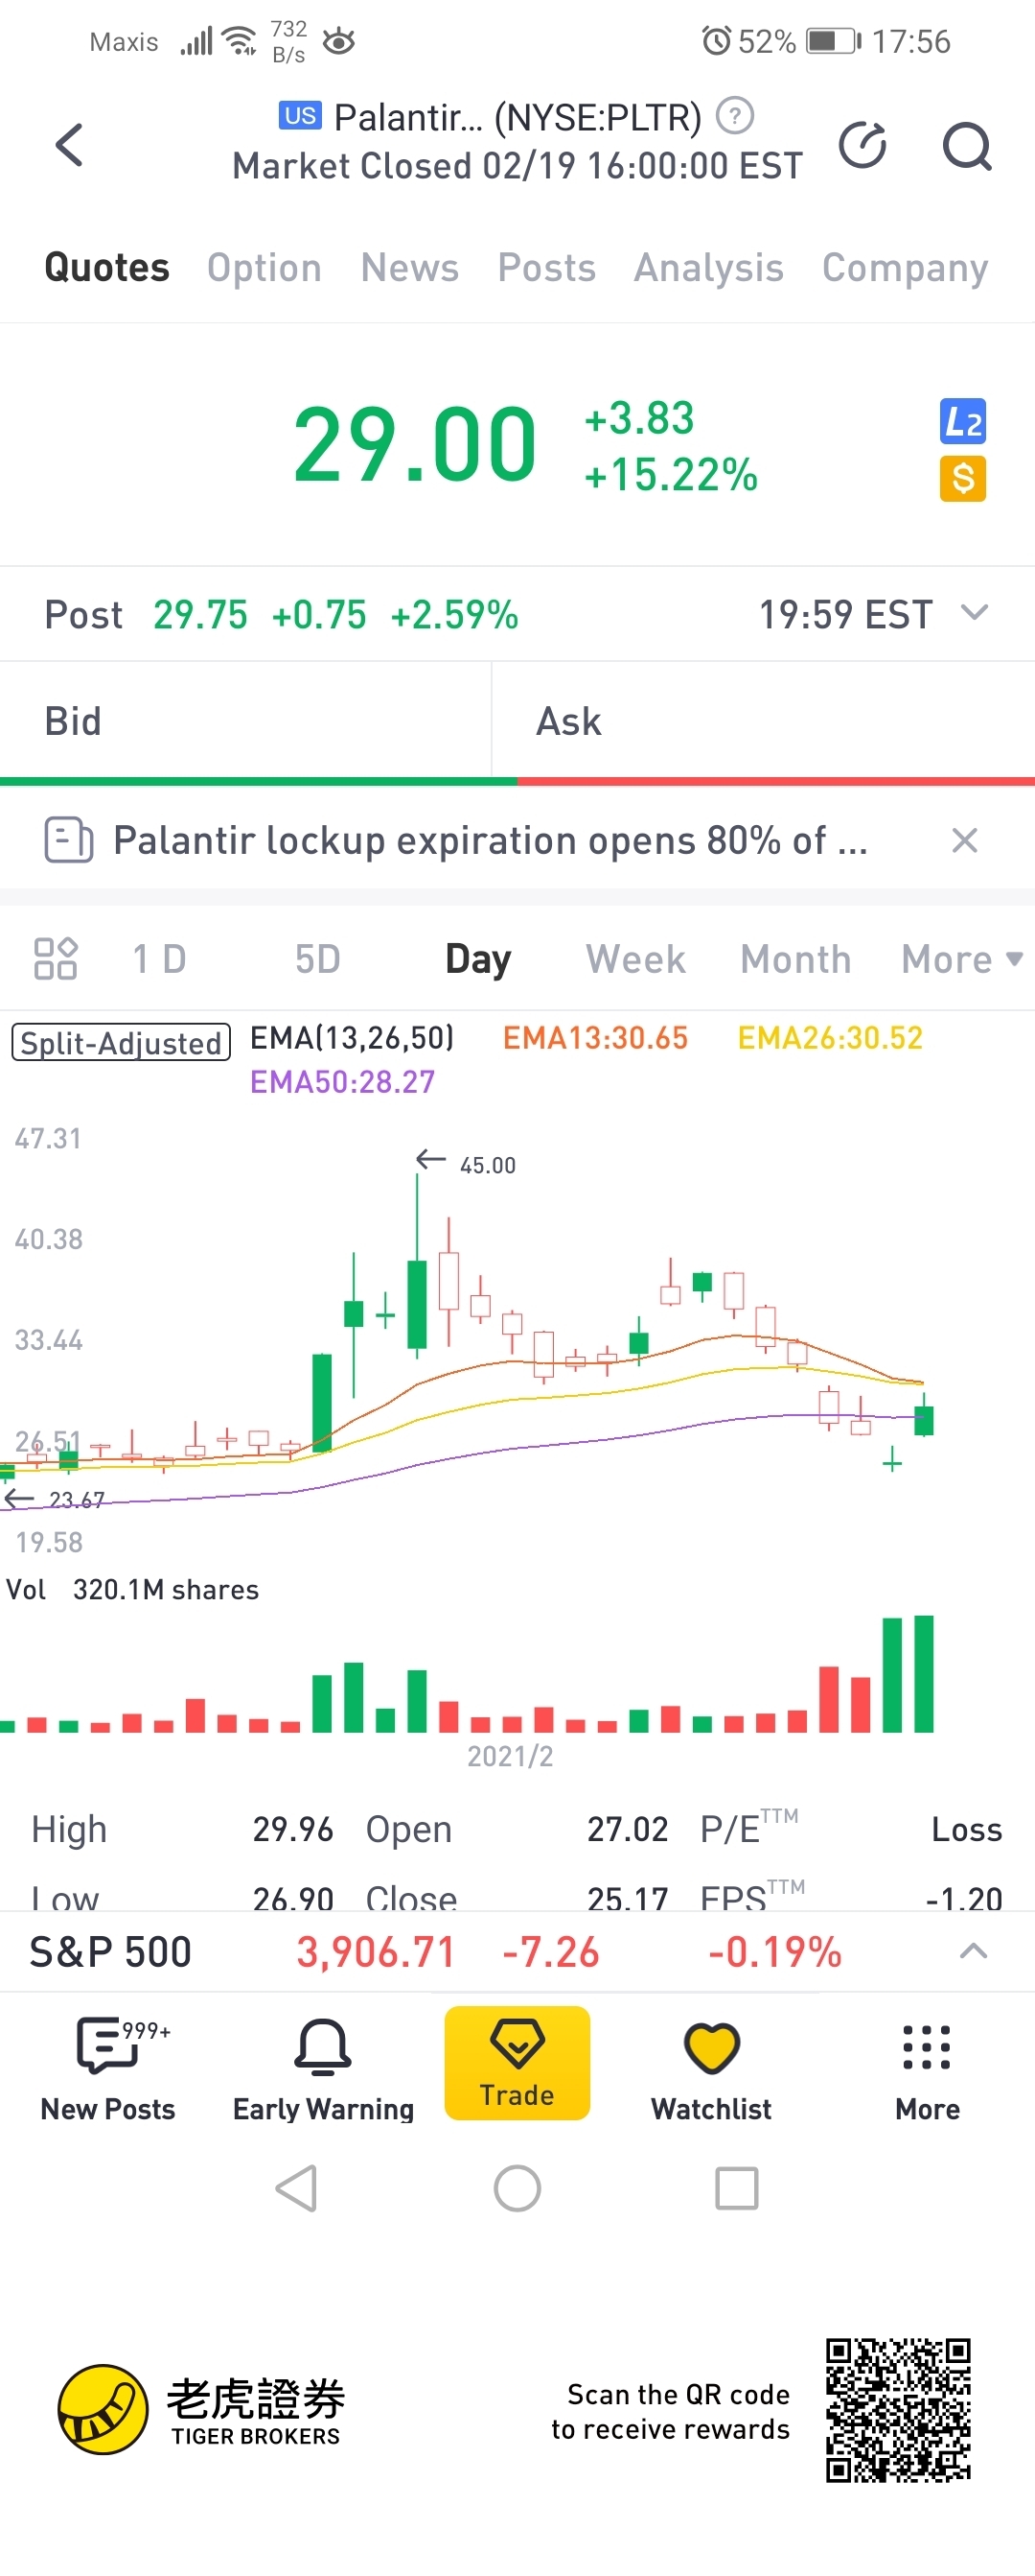This screenshot has height=2576, width=1035.
Task: Tap the Tiger Brokers logo
Action: point(201,2409)
